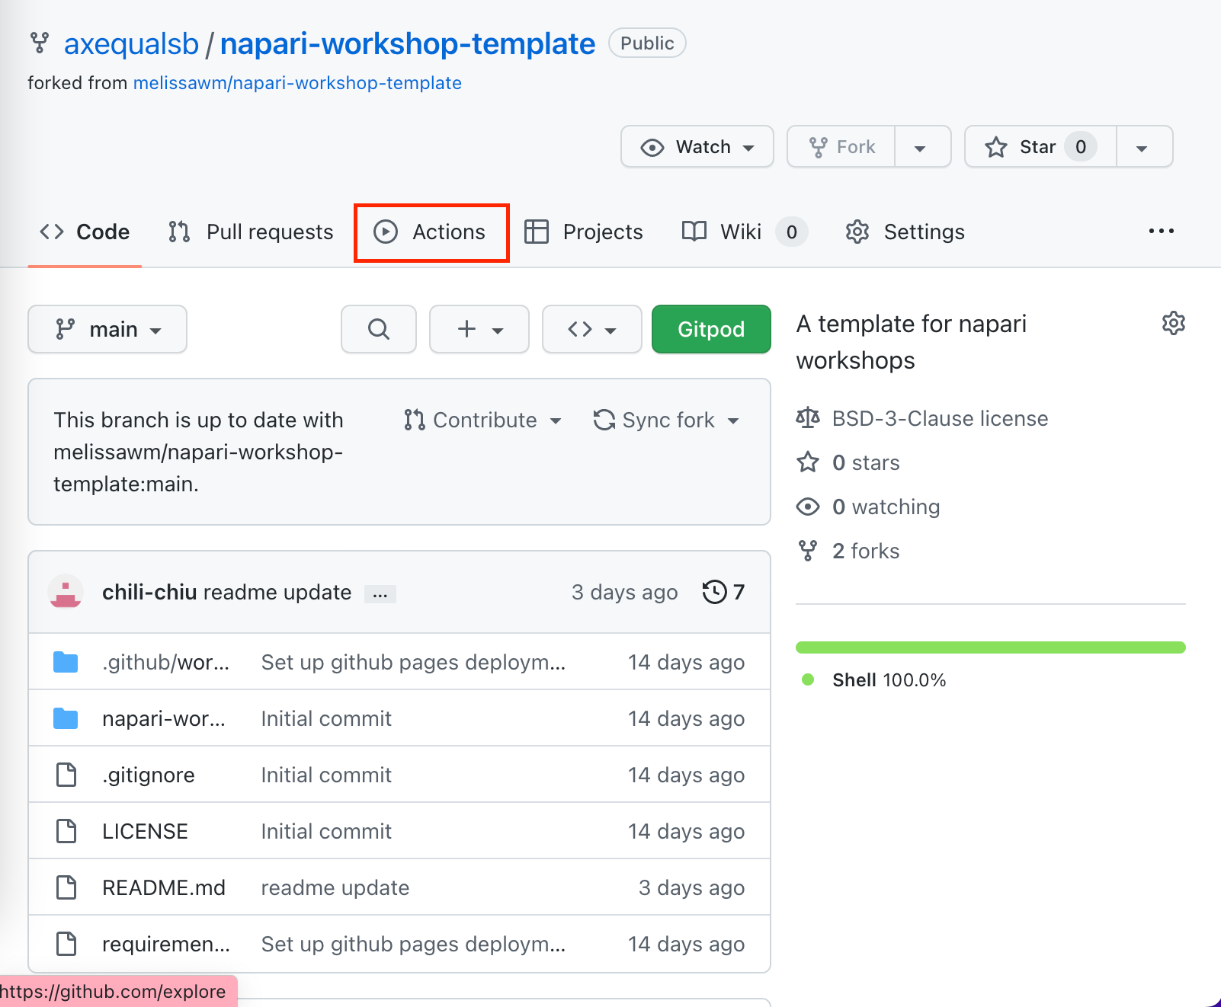Launch the repository in Gitpod
This screenshot has height=1007, width=1221.
[710, 329]
